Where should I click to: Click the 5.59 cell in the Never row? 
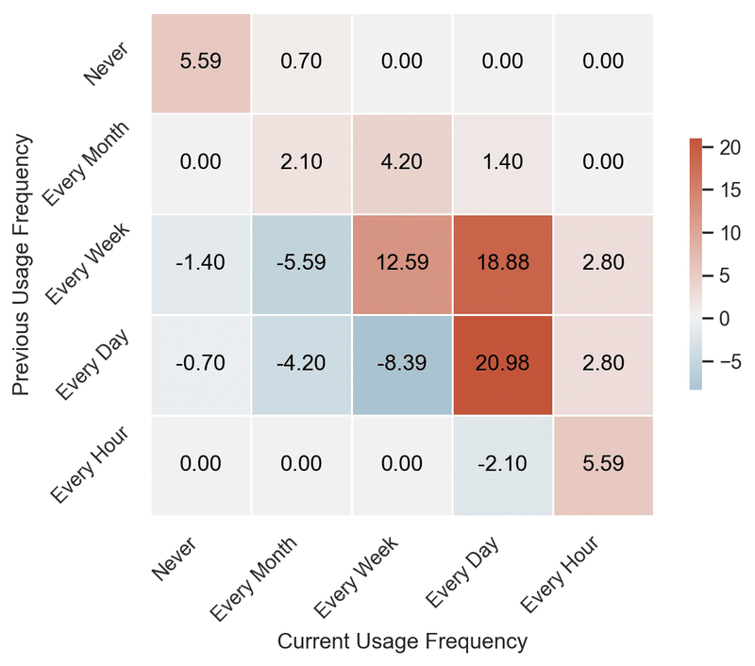coord(201,62)
